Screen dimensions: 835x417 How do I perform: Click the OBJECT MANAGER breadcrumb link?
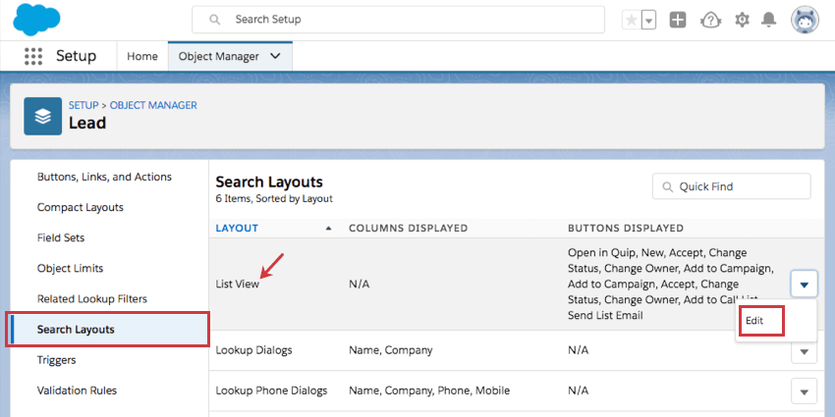(x=153, y=105)
